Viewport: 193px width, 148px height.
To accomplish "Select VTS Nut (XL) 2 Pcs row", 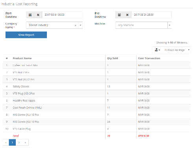I will click(96, 80).
